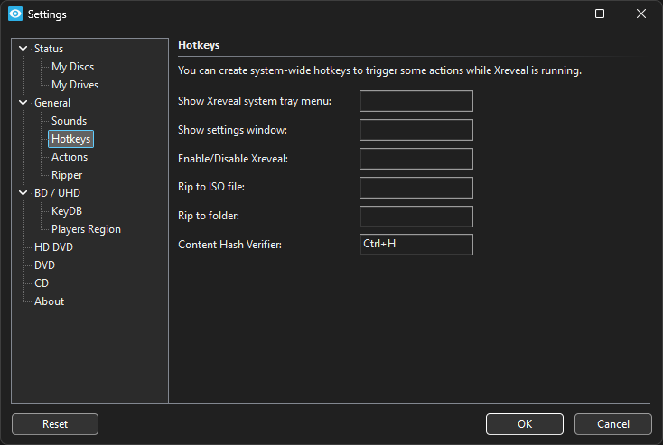Click the Cancel button
Screen dimensions: 663x445
(x=613, y=424)
